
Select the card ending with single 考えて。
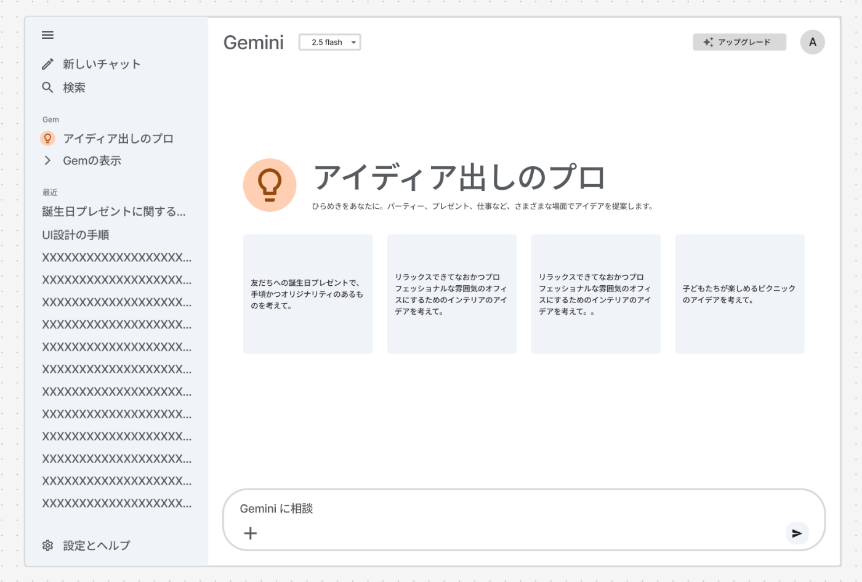point(452,294)
